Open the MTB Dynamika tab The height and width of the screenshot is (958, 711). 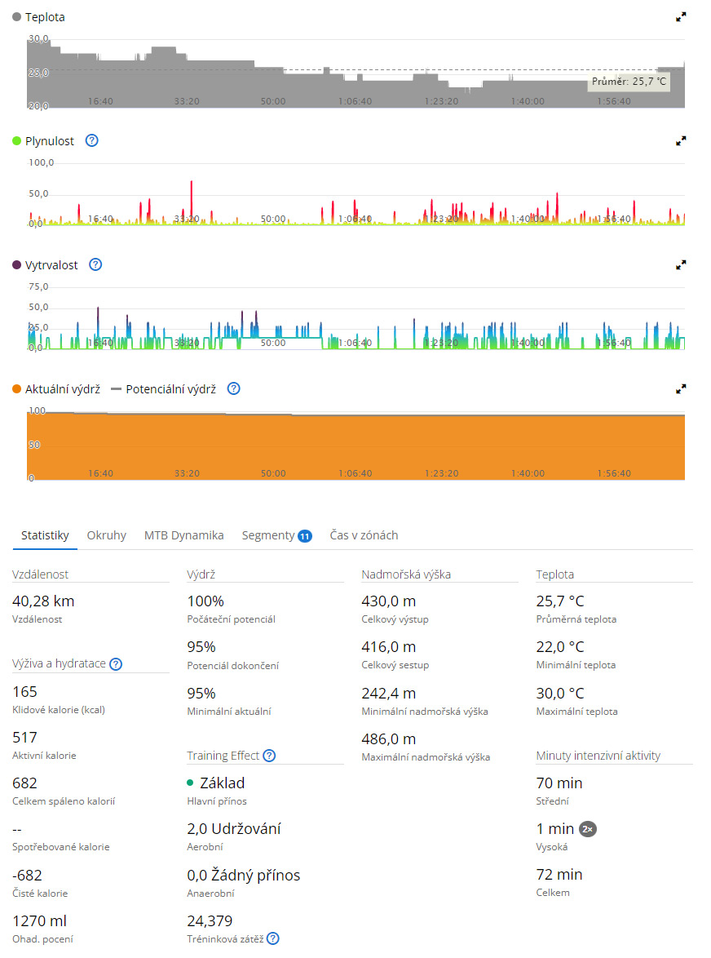183,535
